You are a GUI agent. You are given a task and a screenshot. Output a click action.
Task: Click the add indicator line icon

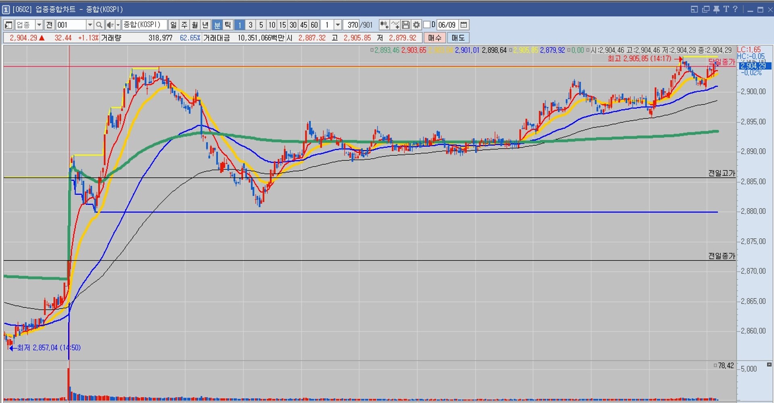(395, 25)
